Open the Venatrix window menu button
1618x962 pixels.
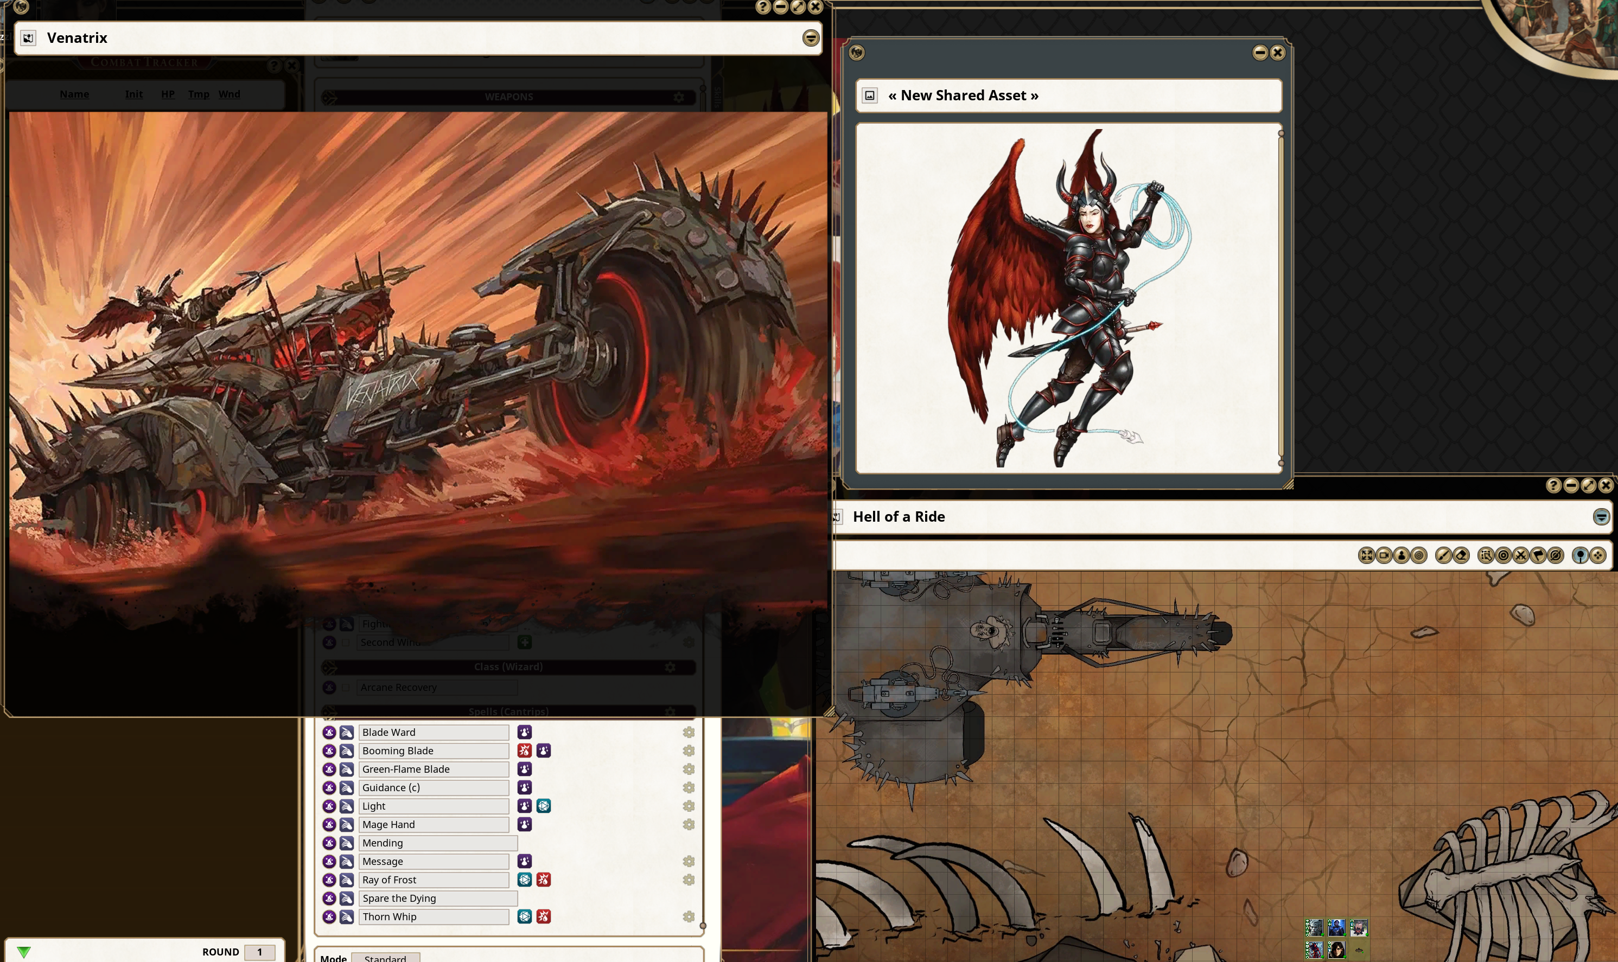[810, 39]
